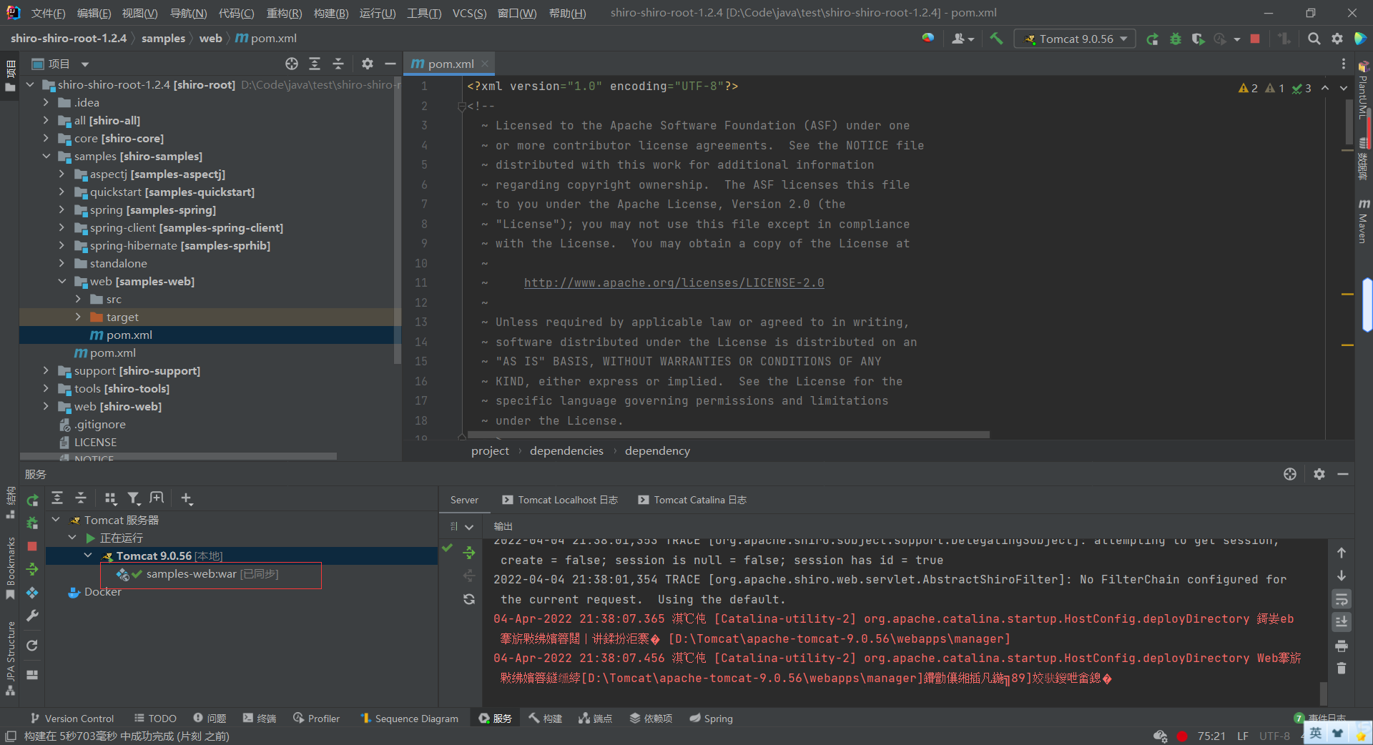Click the Deploy All icon beside the output
The width and height of the screenshot is (1373, 745).
[x=469, y=552]
